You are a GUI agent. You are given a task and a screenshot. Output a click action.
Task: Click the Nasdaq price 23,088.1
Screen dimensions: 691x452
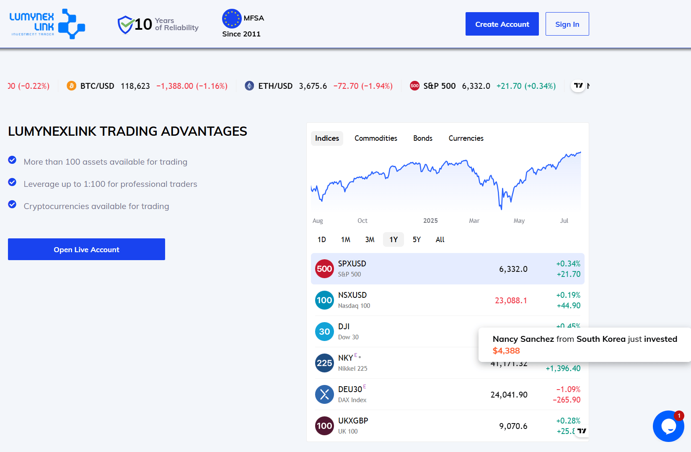click(x=511, y=300)
